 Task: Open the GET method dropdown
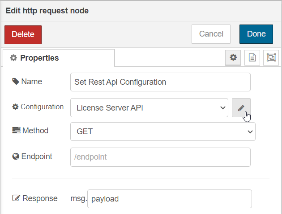pos(163,132)
